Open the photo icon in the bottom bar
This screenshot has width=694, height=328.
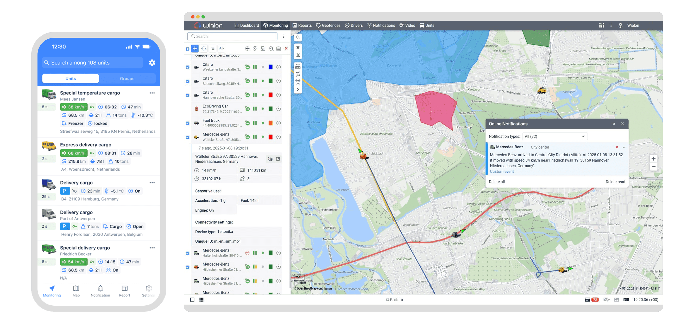(x=616, y=299)
